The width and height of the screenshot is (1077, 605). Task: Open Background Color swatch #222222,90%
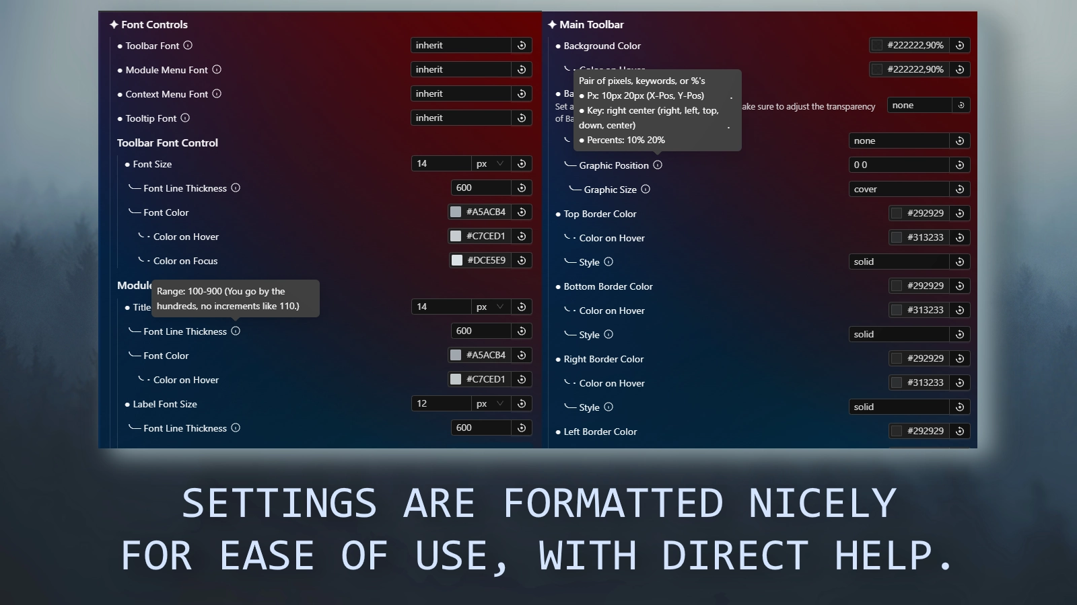point(877,46)
